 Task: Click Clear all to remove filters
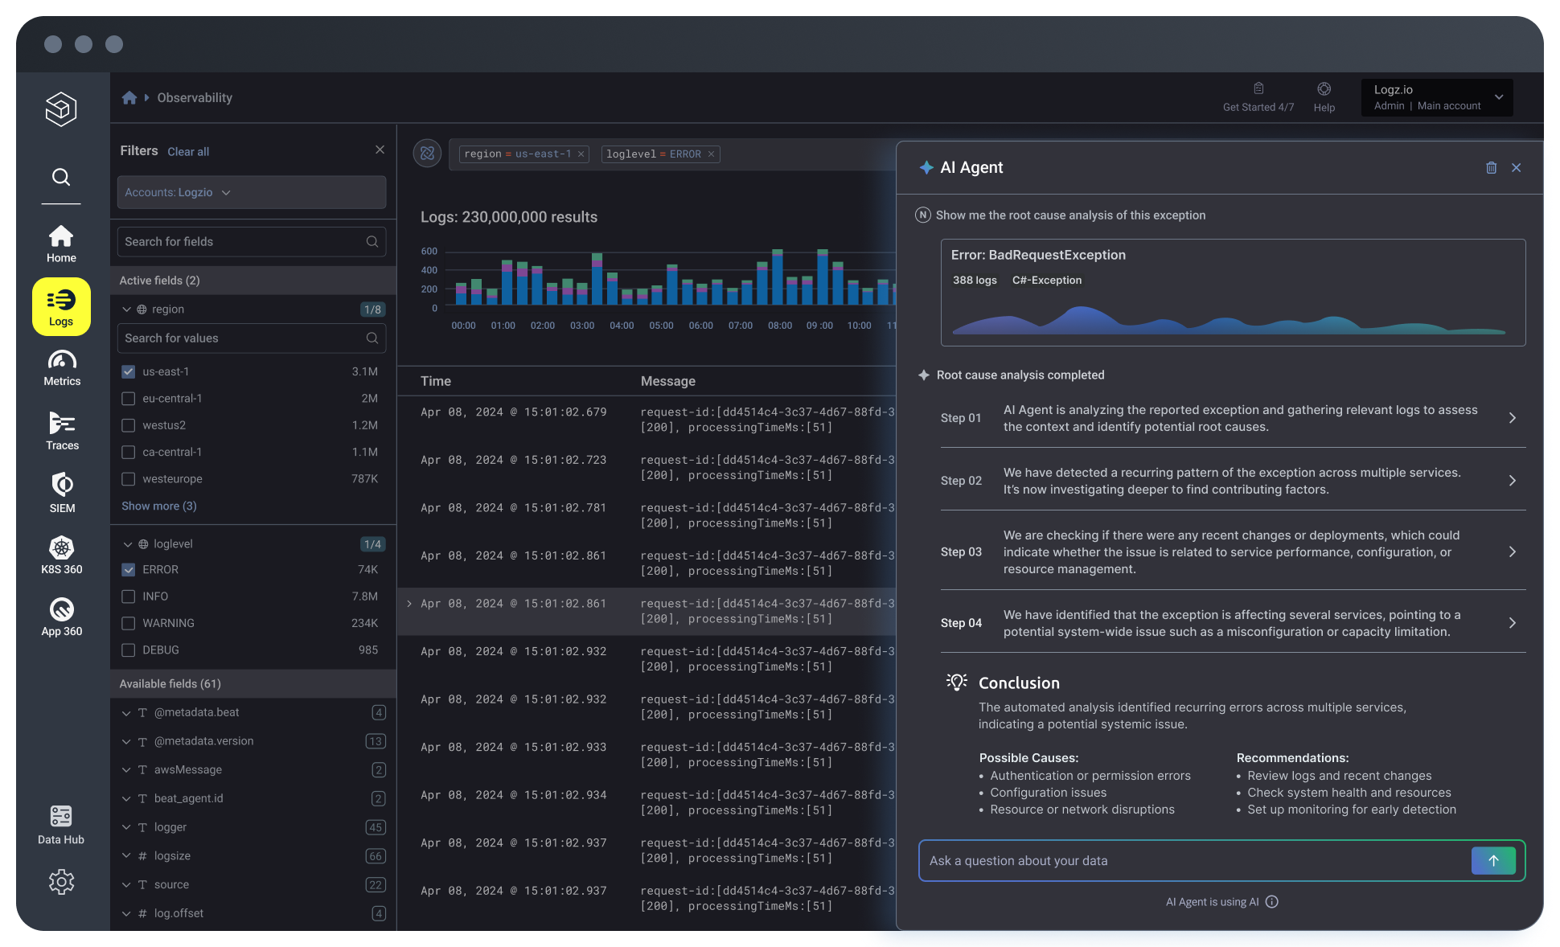point(188,151)
